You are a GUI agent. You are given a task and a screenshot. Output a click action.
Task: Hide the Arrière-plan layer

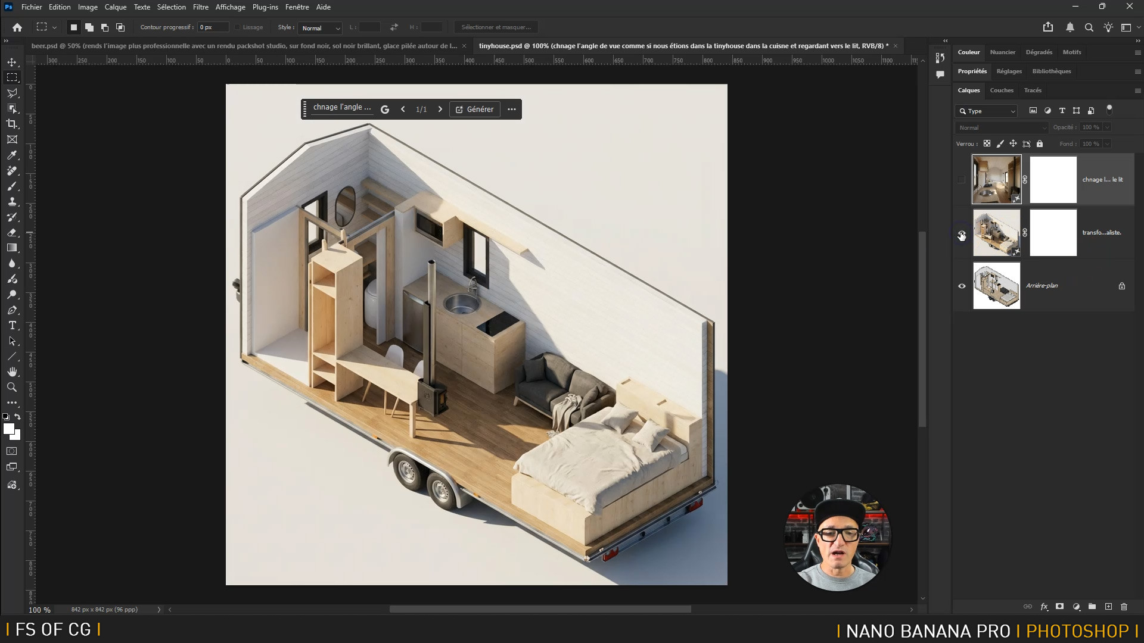click(962, 286)
